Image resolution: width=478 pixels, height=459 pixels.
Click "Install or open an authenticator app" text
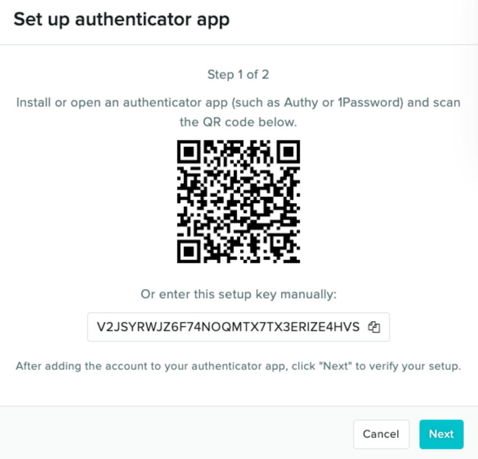pos(122,103)
